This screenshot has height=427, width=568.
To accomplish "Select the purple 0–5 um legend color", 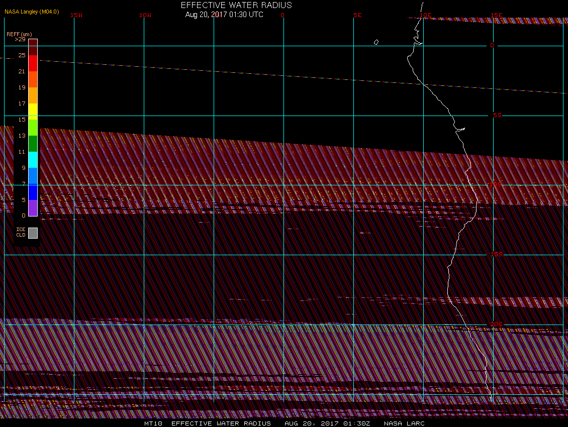I will [x=33, y=208].
